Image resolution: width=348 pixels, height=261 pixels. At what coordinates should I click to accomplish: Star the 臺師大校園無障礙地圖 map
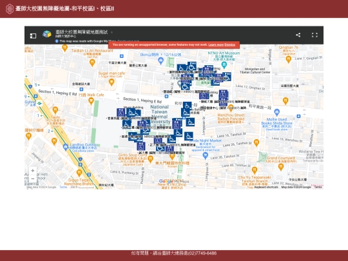click(x=111, y=32)
